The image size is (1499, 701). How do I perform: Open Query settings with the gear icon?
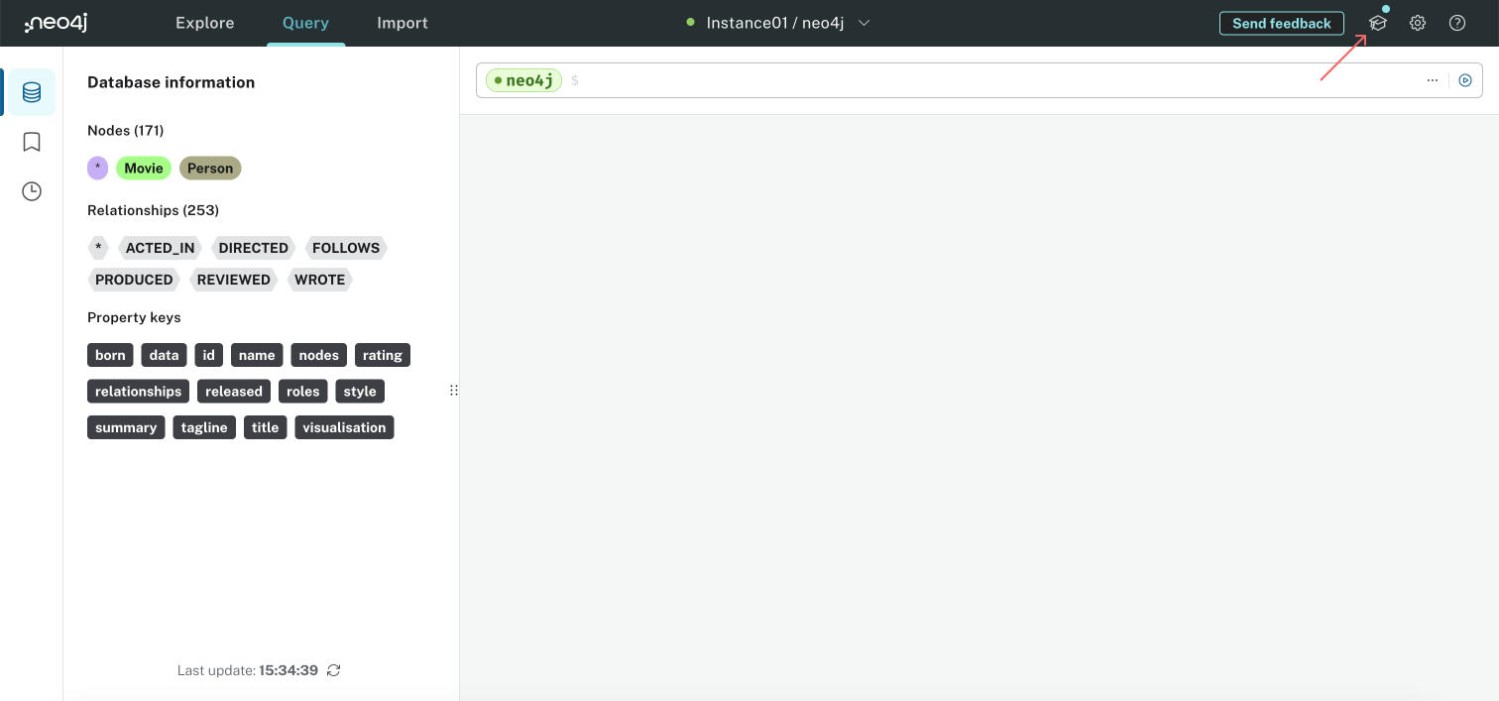point(1417,22)
